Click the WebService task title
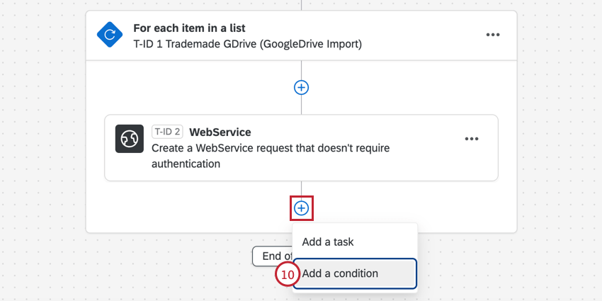 [220, 132]
